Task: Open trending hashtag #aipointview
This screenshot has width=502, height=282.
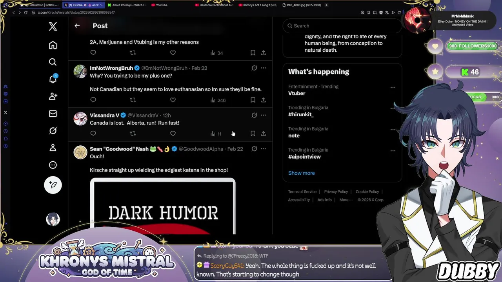Action: coord(304,157)
